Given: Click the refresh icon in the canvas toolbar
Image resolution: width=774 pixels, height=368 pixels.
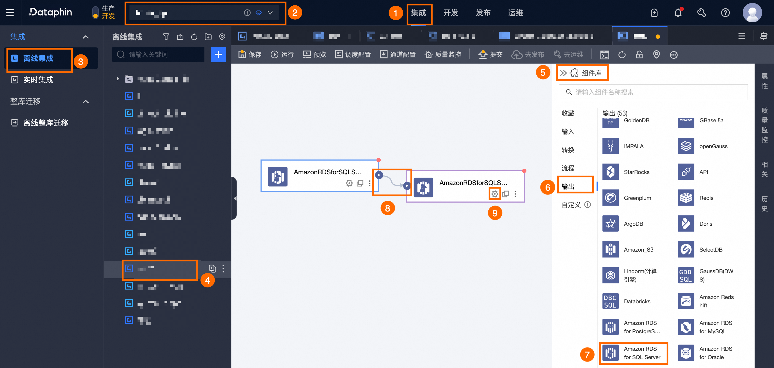Looking at the screenshot, I should (622, 55).
